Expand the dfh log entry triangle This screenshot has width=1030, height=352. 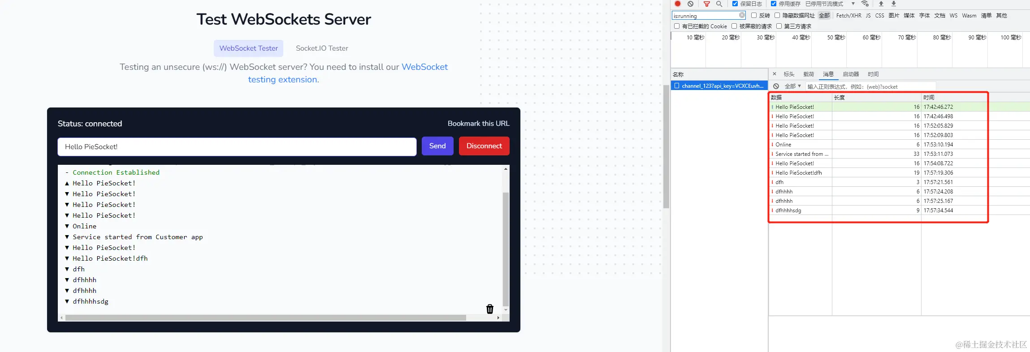(x=67, y=269)
